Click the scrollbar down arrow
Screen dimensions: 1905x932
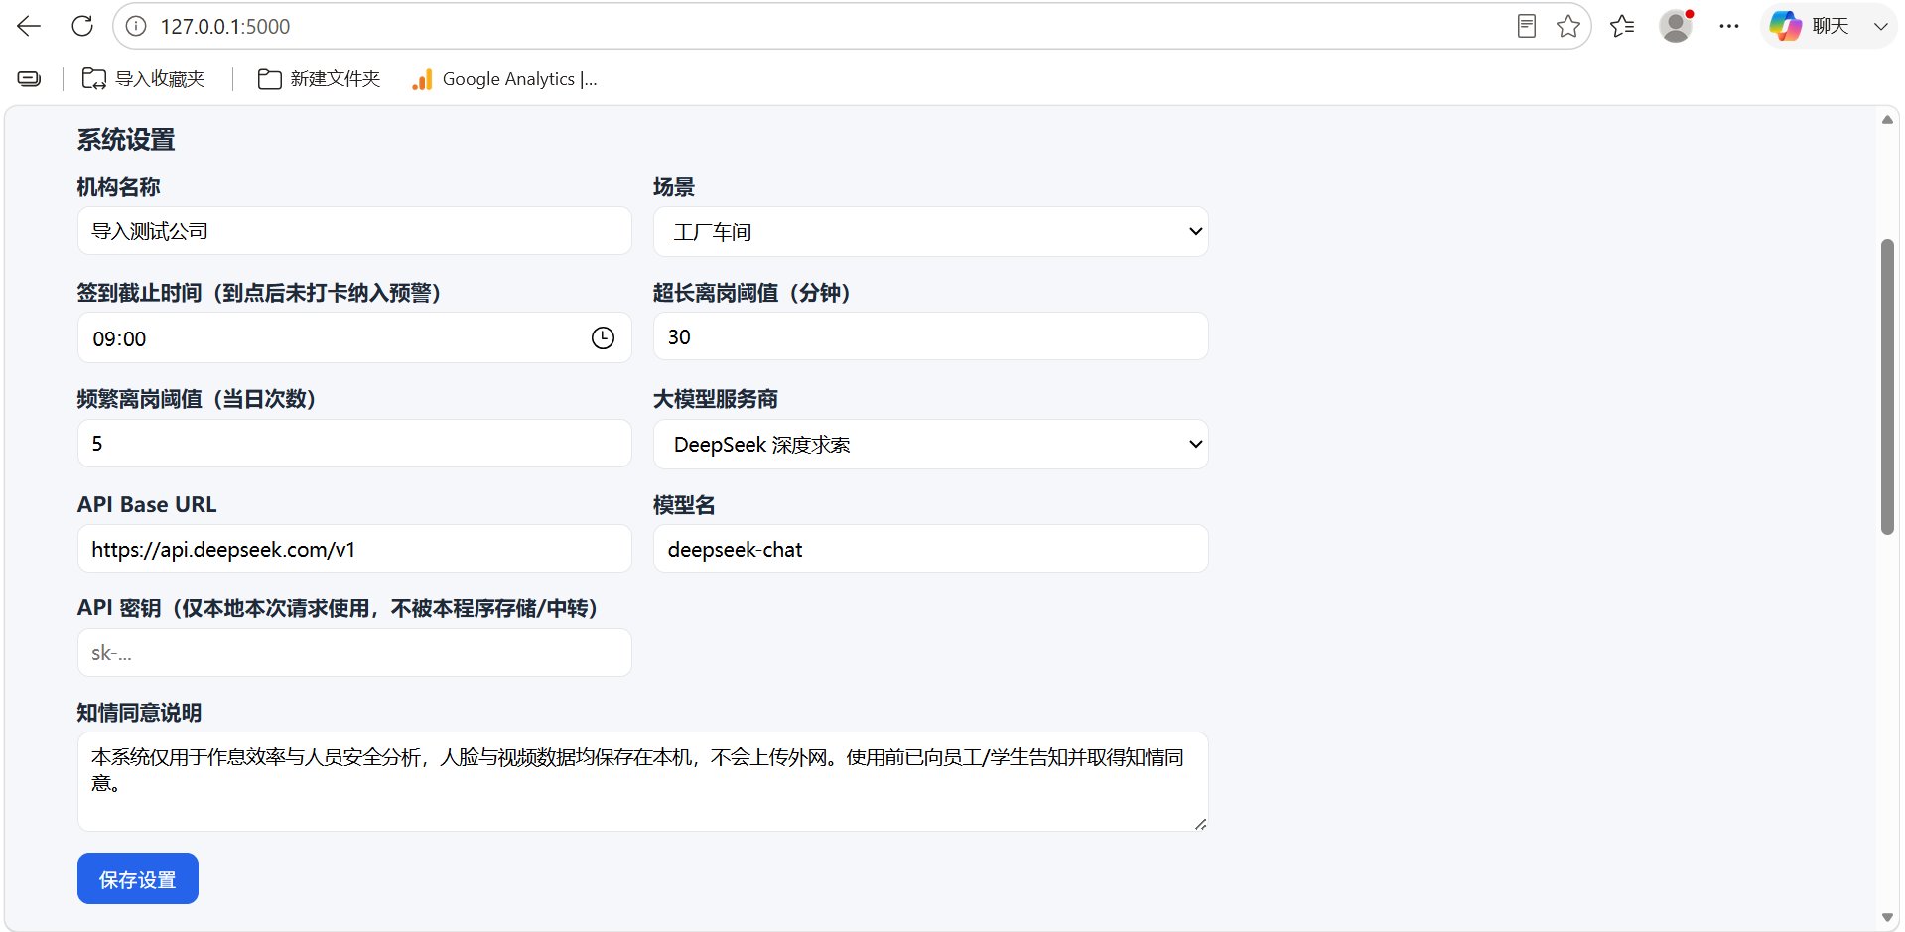click(1887, 917)
